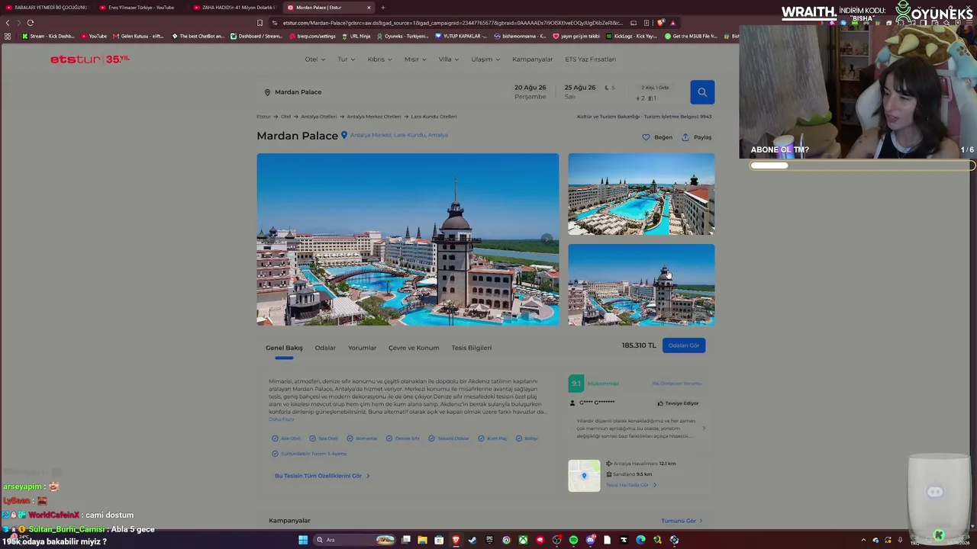The width and height of the screenshot is (977, 549).
Task: Open the main hotel photo
Action: [408, 239]
